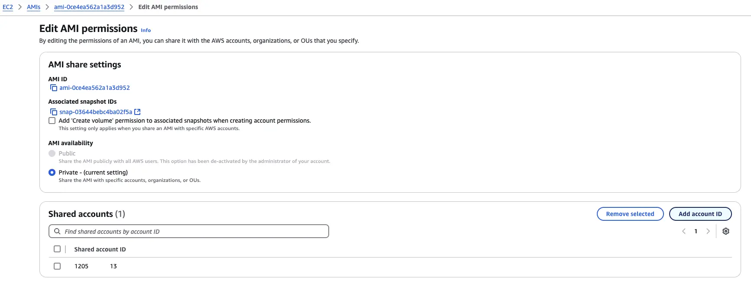Select the Private availability radio button

[x=52, y=172]
